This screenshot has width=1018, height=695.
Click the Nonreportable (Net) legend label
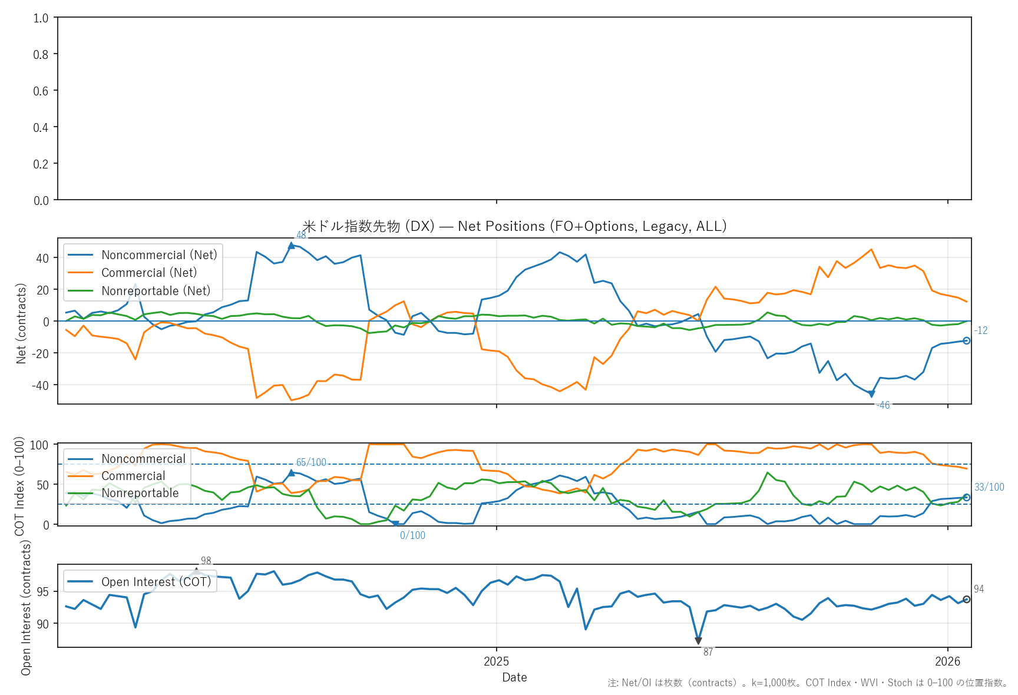point(156,291)
